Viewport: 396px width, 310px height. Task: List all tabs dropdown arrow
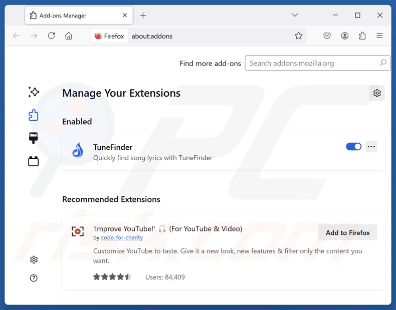tap(295, 15)
